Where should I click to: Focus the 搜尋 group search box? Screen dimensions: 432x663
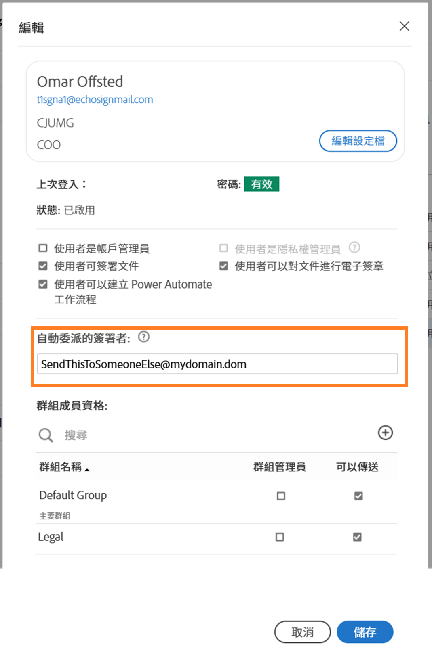[x=202, y=435]
